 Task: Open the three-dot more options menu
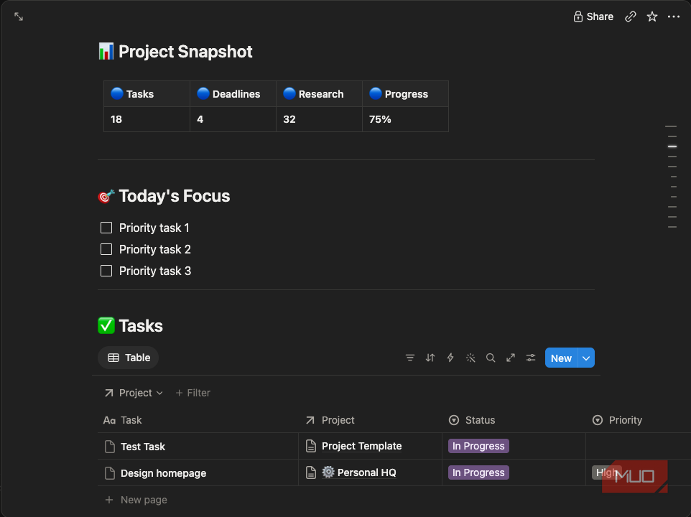point(673,17)
